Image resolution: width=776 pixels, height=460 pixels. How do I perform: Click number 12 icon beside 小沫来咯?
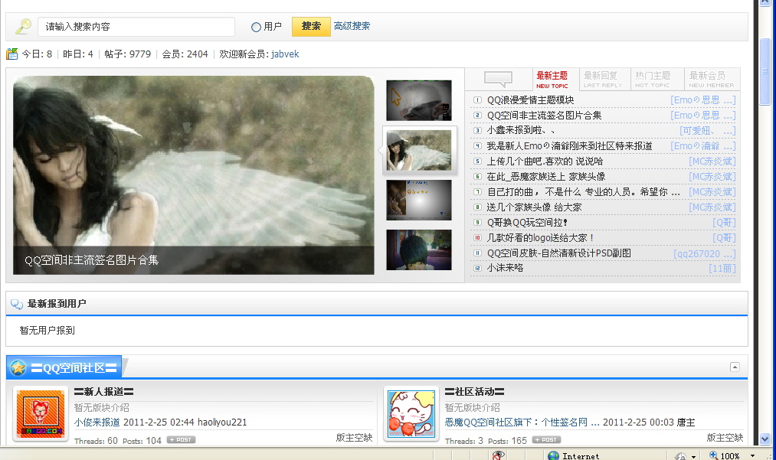click(x=477, y=268)
